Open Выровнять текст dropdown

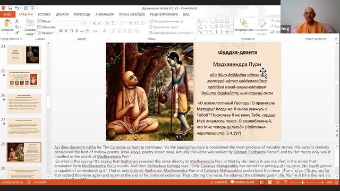pyautogui.click(x=164, y=27)
